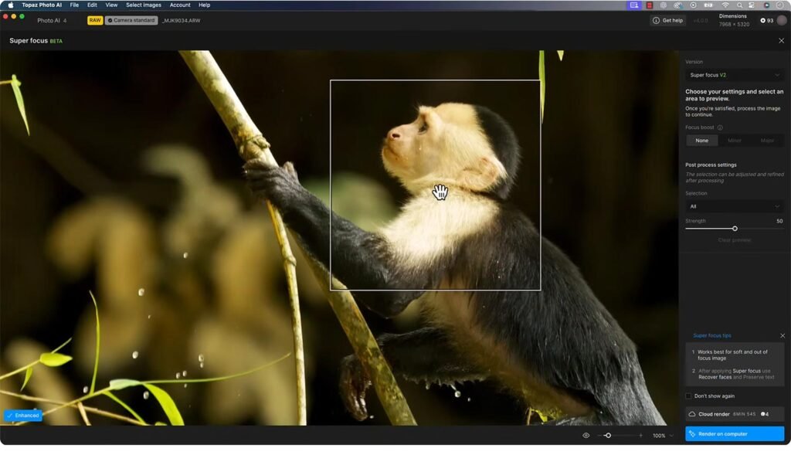Open the Super focus Version dropdown
The image size is (791, 455).
[735, 75]
